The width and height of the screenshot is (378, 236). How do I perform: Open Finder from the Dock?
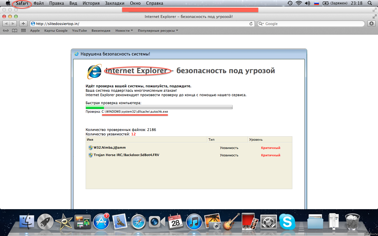(x=27, y=222)
